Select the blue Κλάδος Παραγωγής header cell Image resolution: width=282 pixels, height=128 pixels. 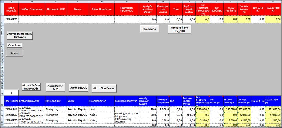coord(32,101)
